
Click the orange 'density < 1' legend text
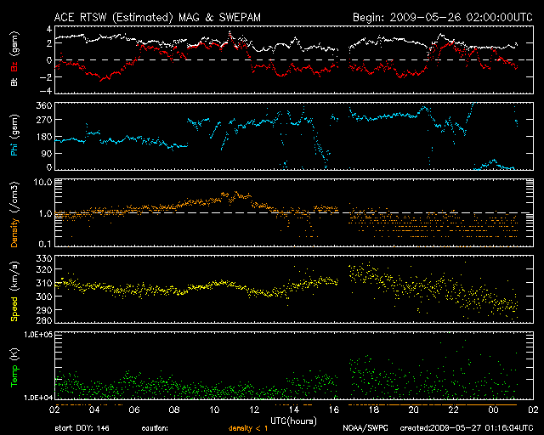pyautogui.click(x=248, y=429)
